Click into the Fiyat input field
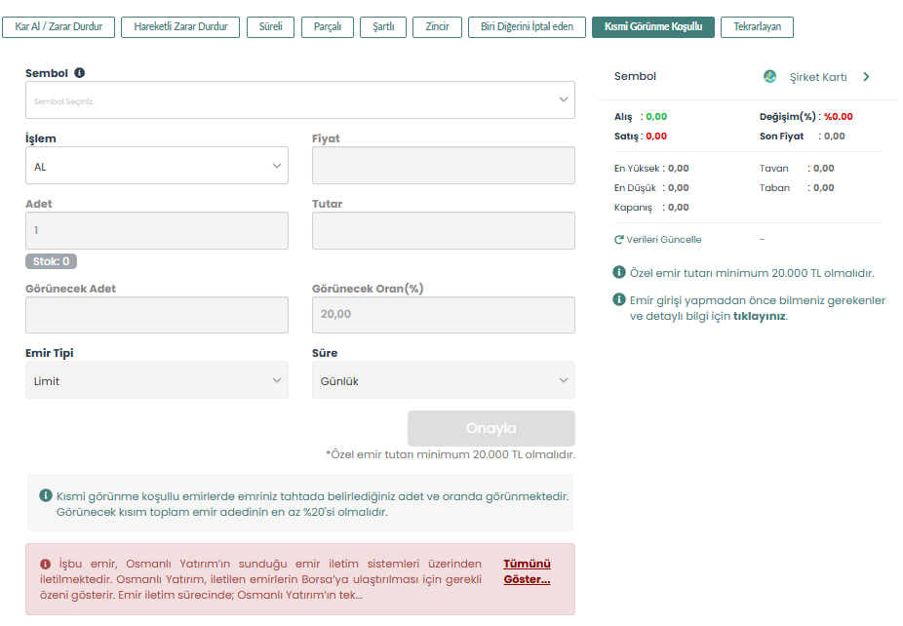This screenshot has width=903, height=626. tap(443, 166)
